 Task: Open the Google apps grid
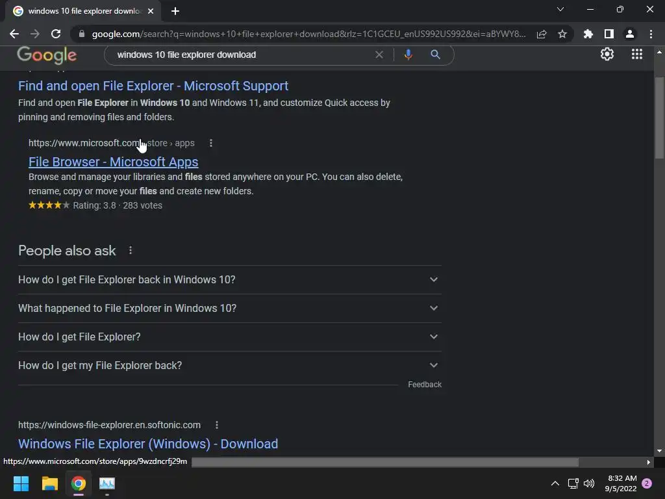tap(636, 54)
